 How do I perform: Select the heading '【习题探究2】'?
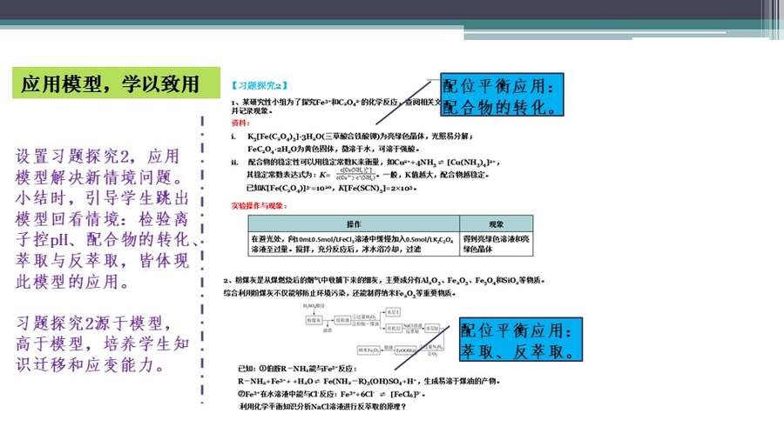click(260, 85)
